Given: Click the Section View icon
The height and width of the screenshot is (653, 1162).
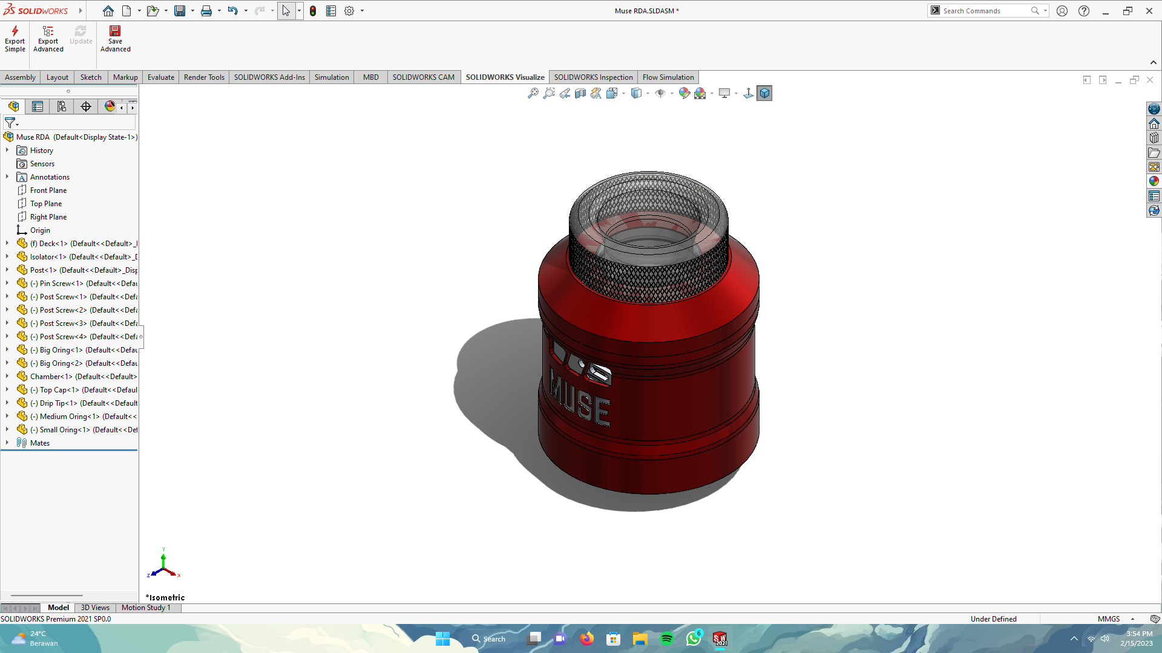Looking at the screenshot, I should (x=580, y=93).
